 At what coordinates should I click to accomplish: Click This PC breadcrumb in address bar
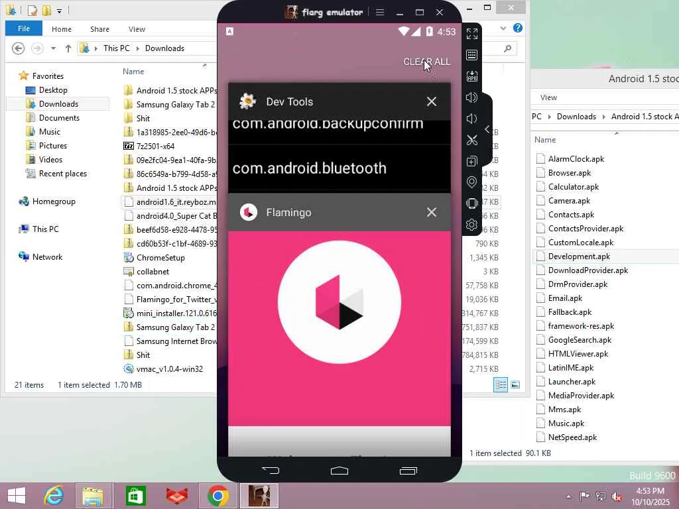[117, 48]
